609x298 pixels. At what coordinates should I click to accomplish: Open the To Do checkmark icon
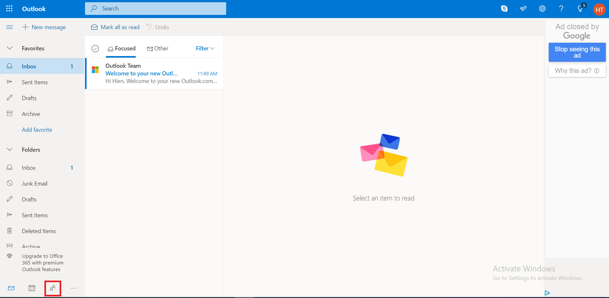pos(523,9)
